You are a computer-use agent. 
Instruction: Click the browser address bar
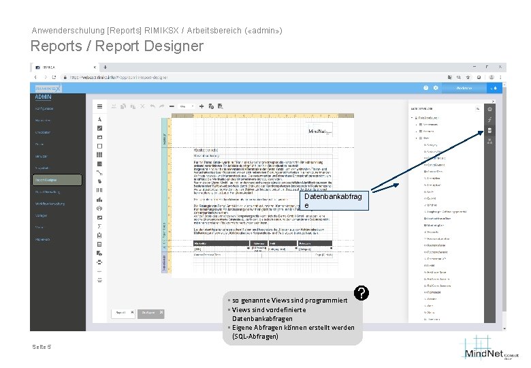(x=253, y=77)
